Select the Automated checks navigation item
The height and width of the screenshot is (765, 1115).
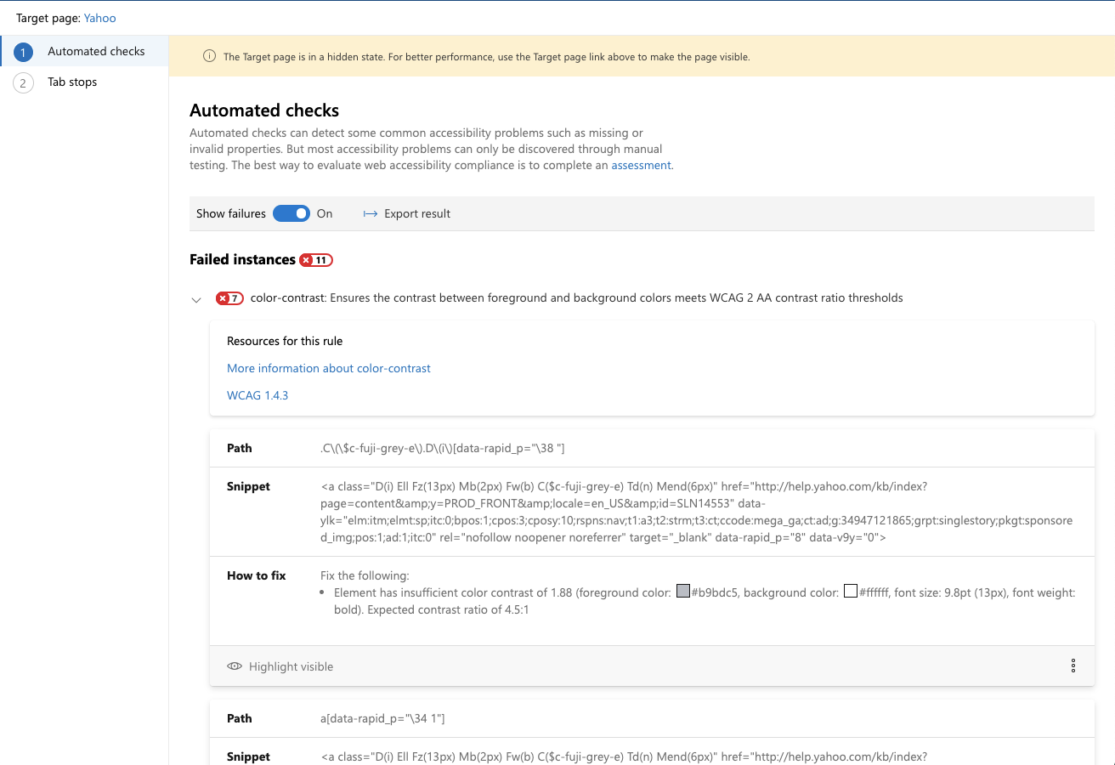[x=96, y=51]
